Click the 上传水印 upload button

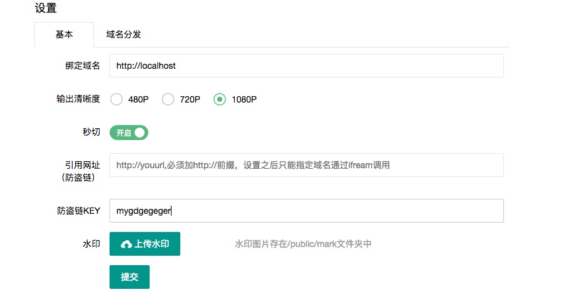(x=145, y=244)
